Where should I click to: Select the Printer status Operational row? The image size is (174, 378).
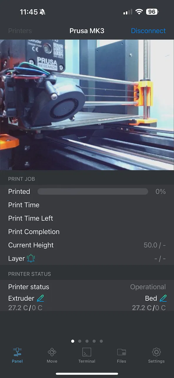pos(87,287)
